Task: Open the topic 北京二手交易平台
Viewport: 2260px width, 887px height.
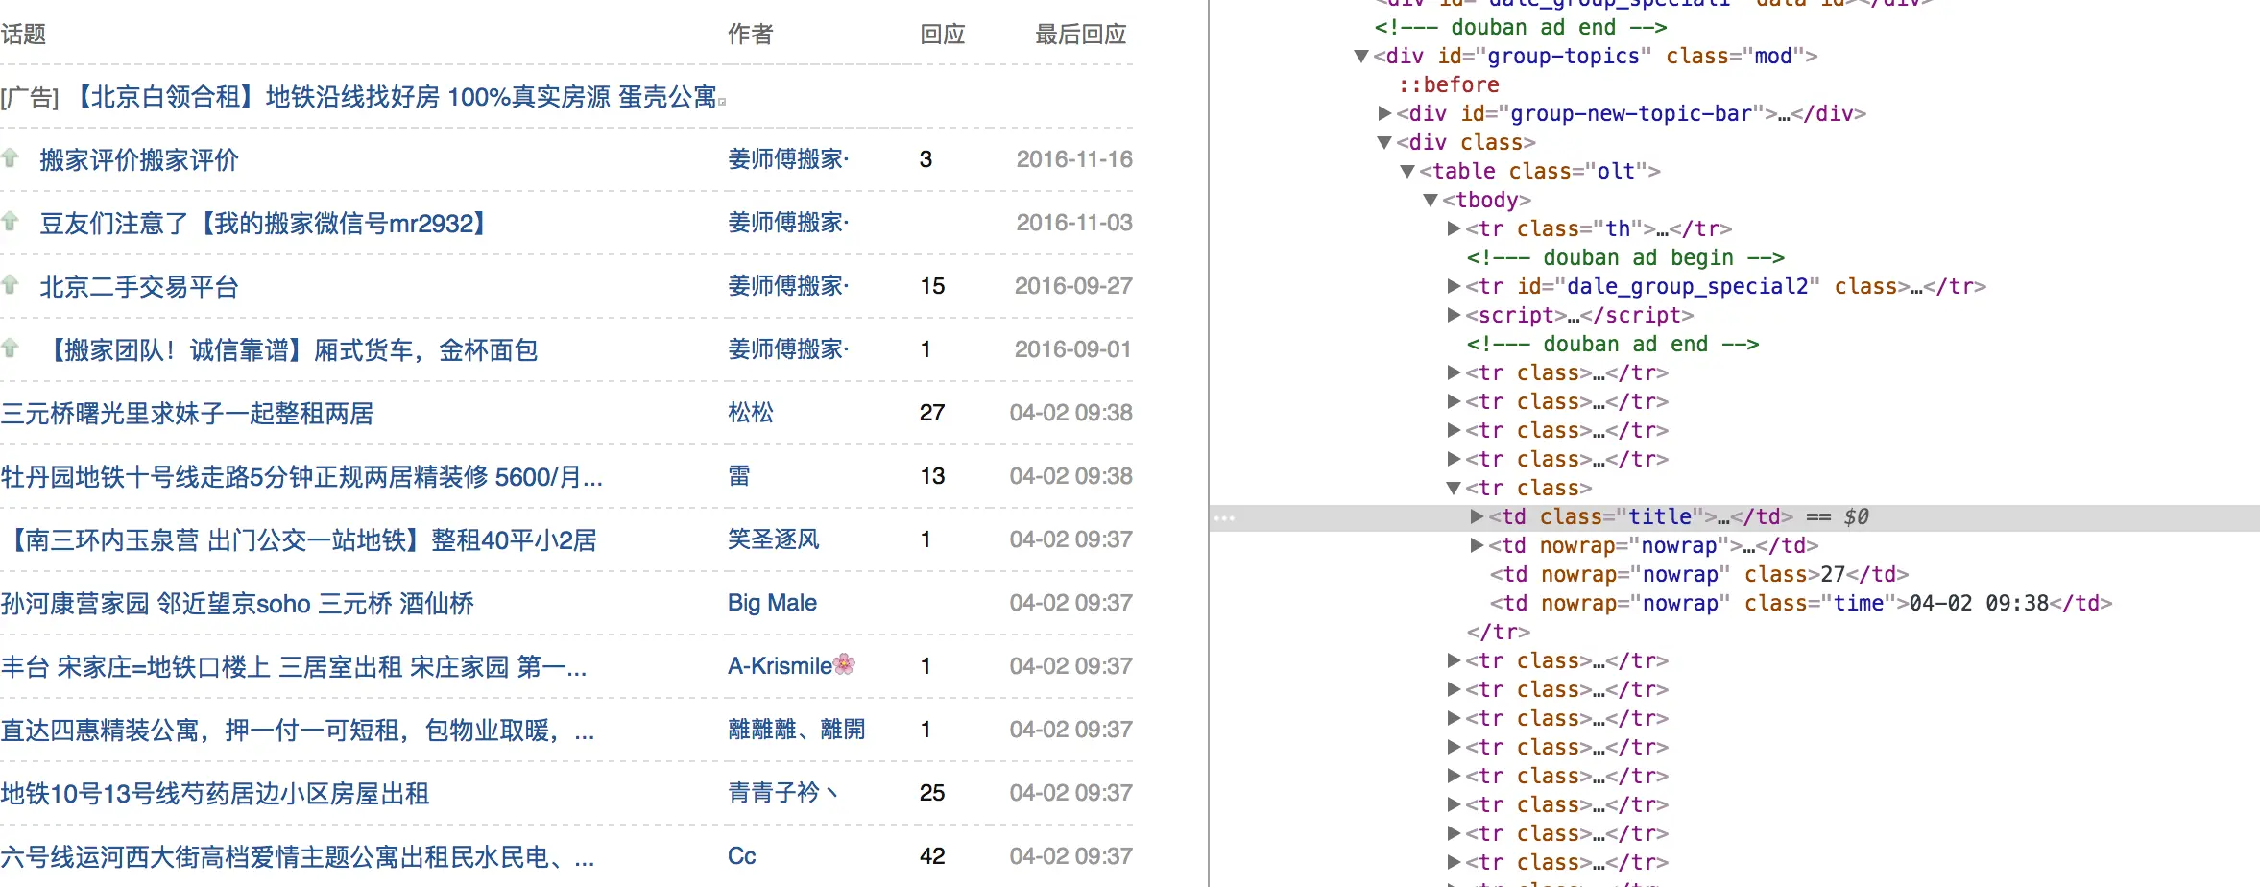Action: click(139, 287)
